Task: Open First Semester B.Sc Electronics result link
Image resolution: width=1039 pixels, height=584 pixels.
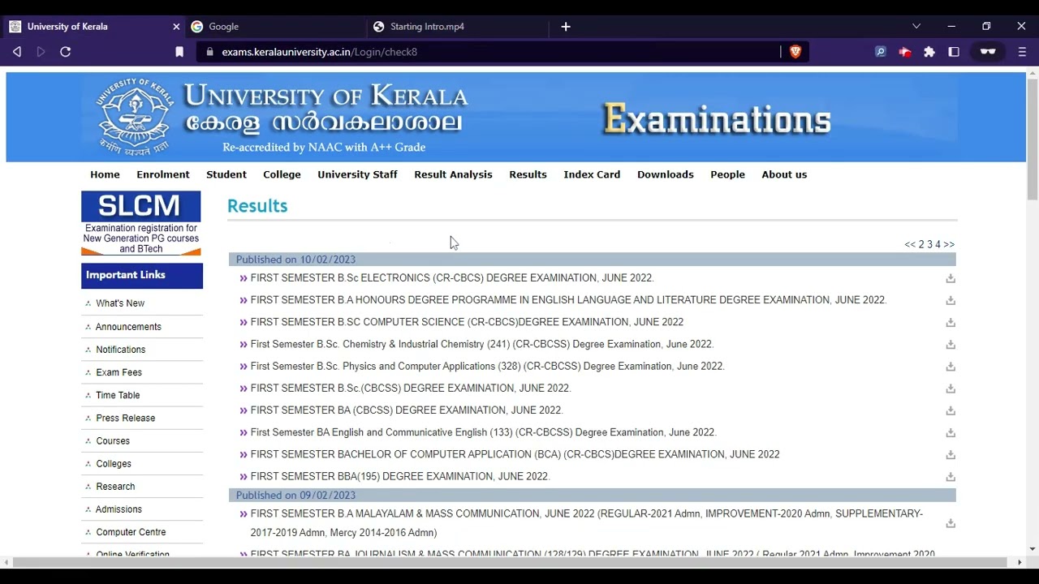Action: [x=452, y=278]
